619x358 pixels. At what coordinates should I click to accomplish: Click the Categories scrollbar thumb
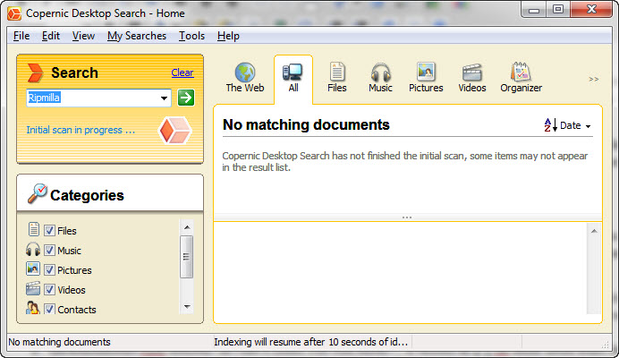tap(187, 257)
